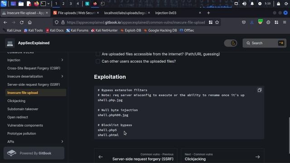The image size is (290, 163).
Task: Open the downloads panel
Action: coord(252,22)
